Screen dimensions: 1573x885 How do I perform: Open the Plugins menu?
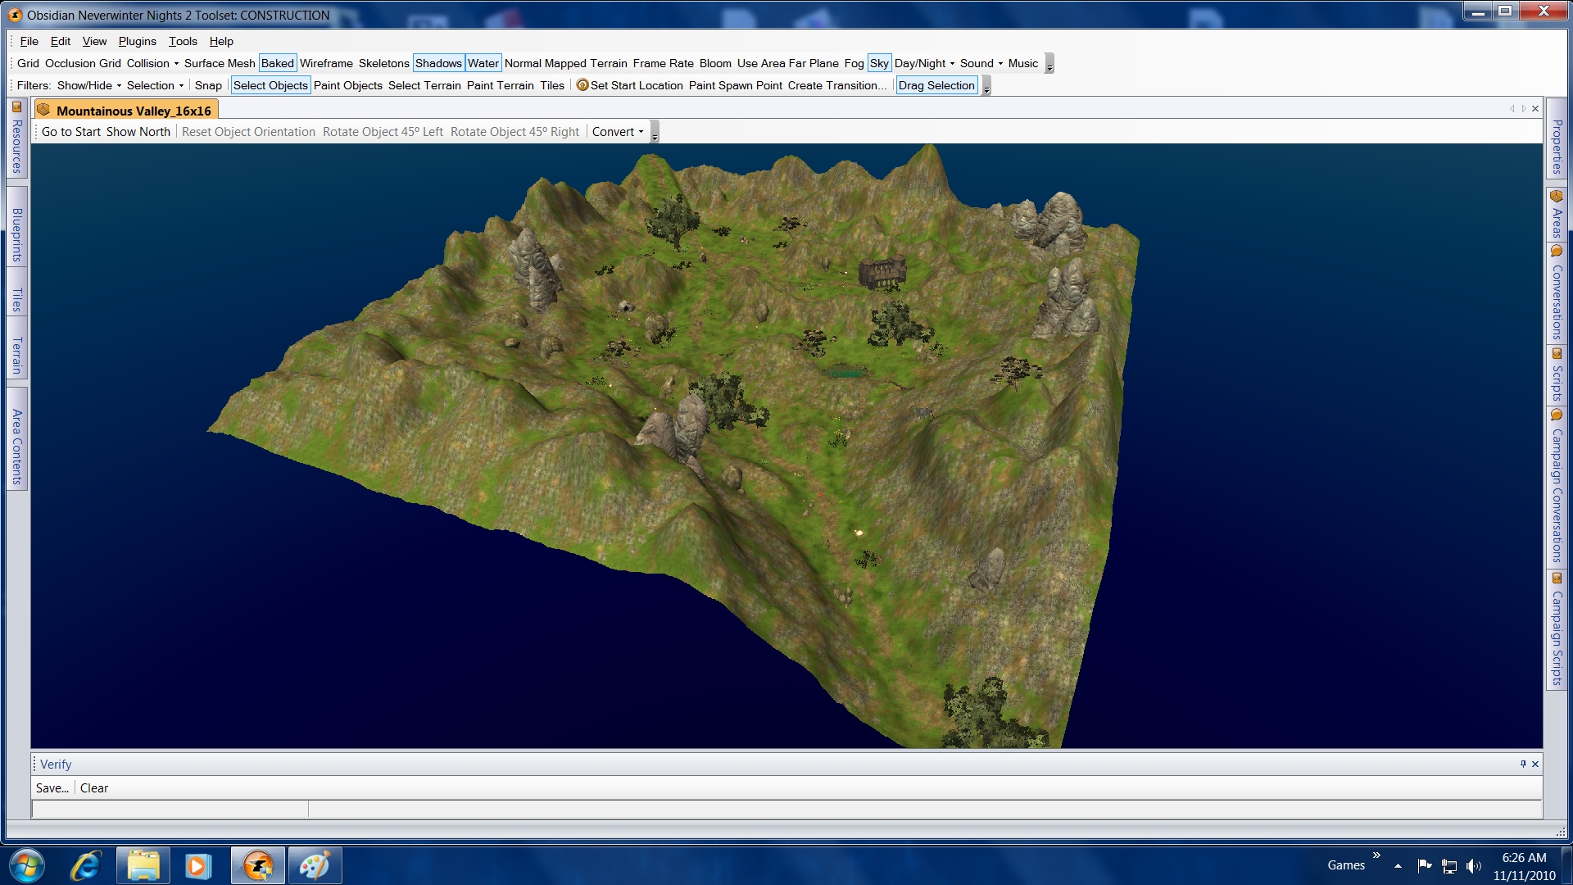tap(137, 41)
